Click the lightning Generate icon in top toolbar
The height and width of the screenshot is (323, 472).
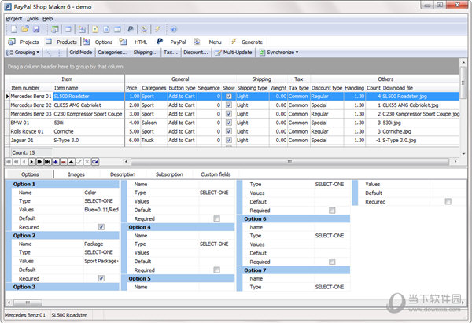pyautogui.click(x=157, y=29)
